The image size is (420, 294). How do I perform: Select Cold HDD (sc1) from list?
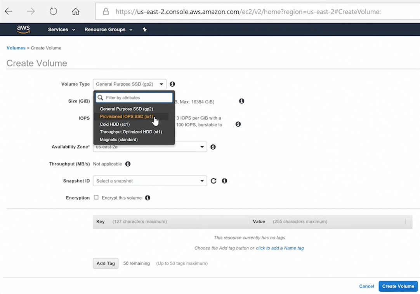point(115,124)
